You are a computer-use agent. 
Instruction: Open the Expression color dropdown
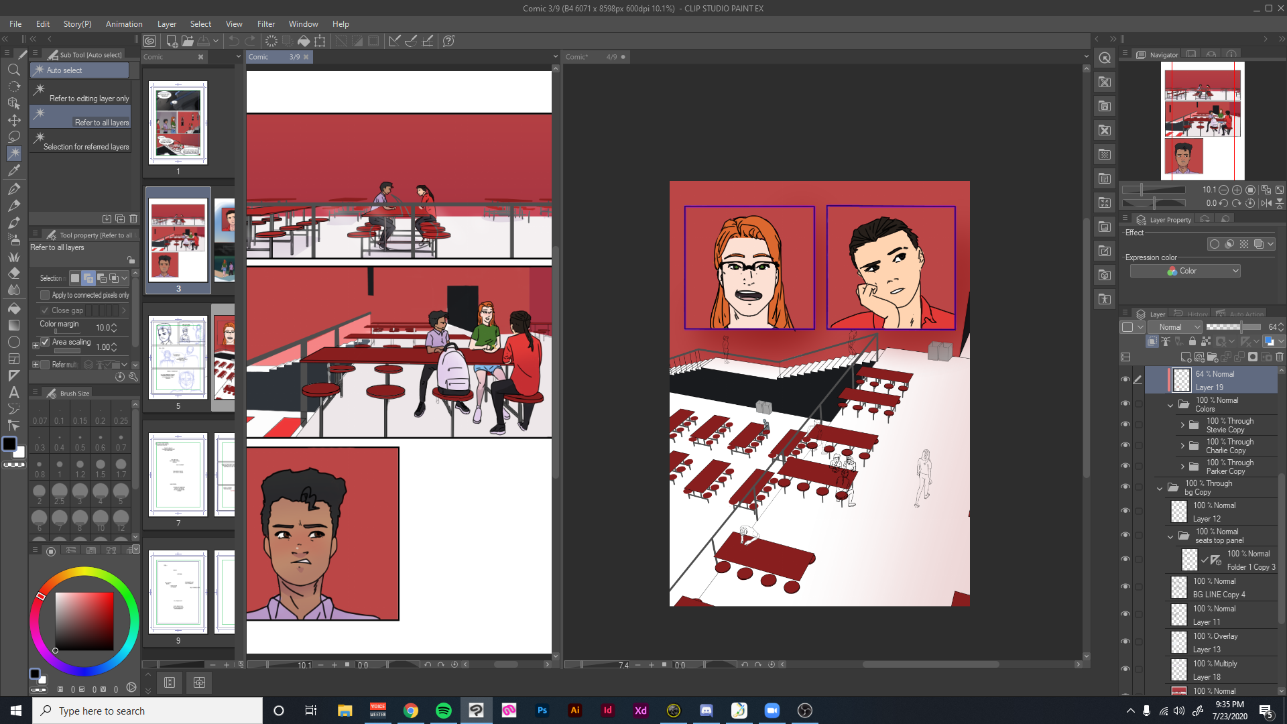tap(1185, 271)
